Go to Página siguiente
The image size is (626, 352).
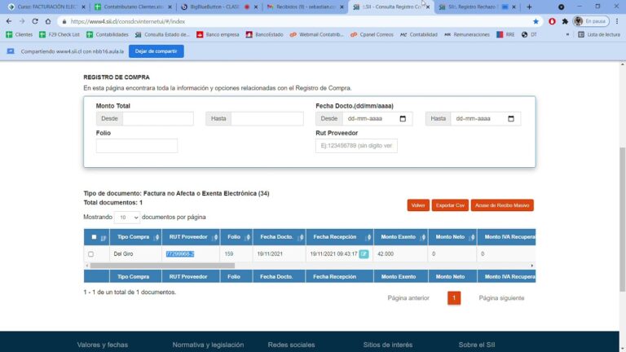[x=501, y=298]
